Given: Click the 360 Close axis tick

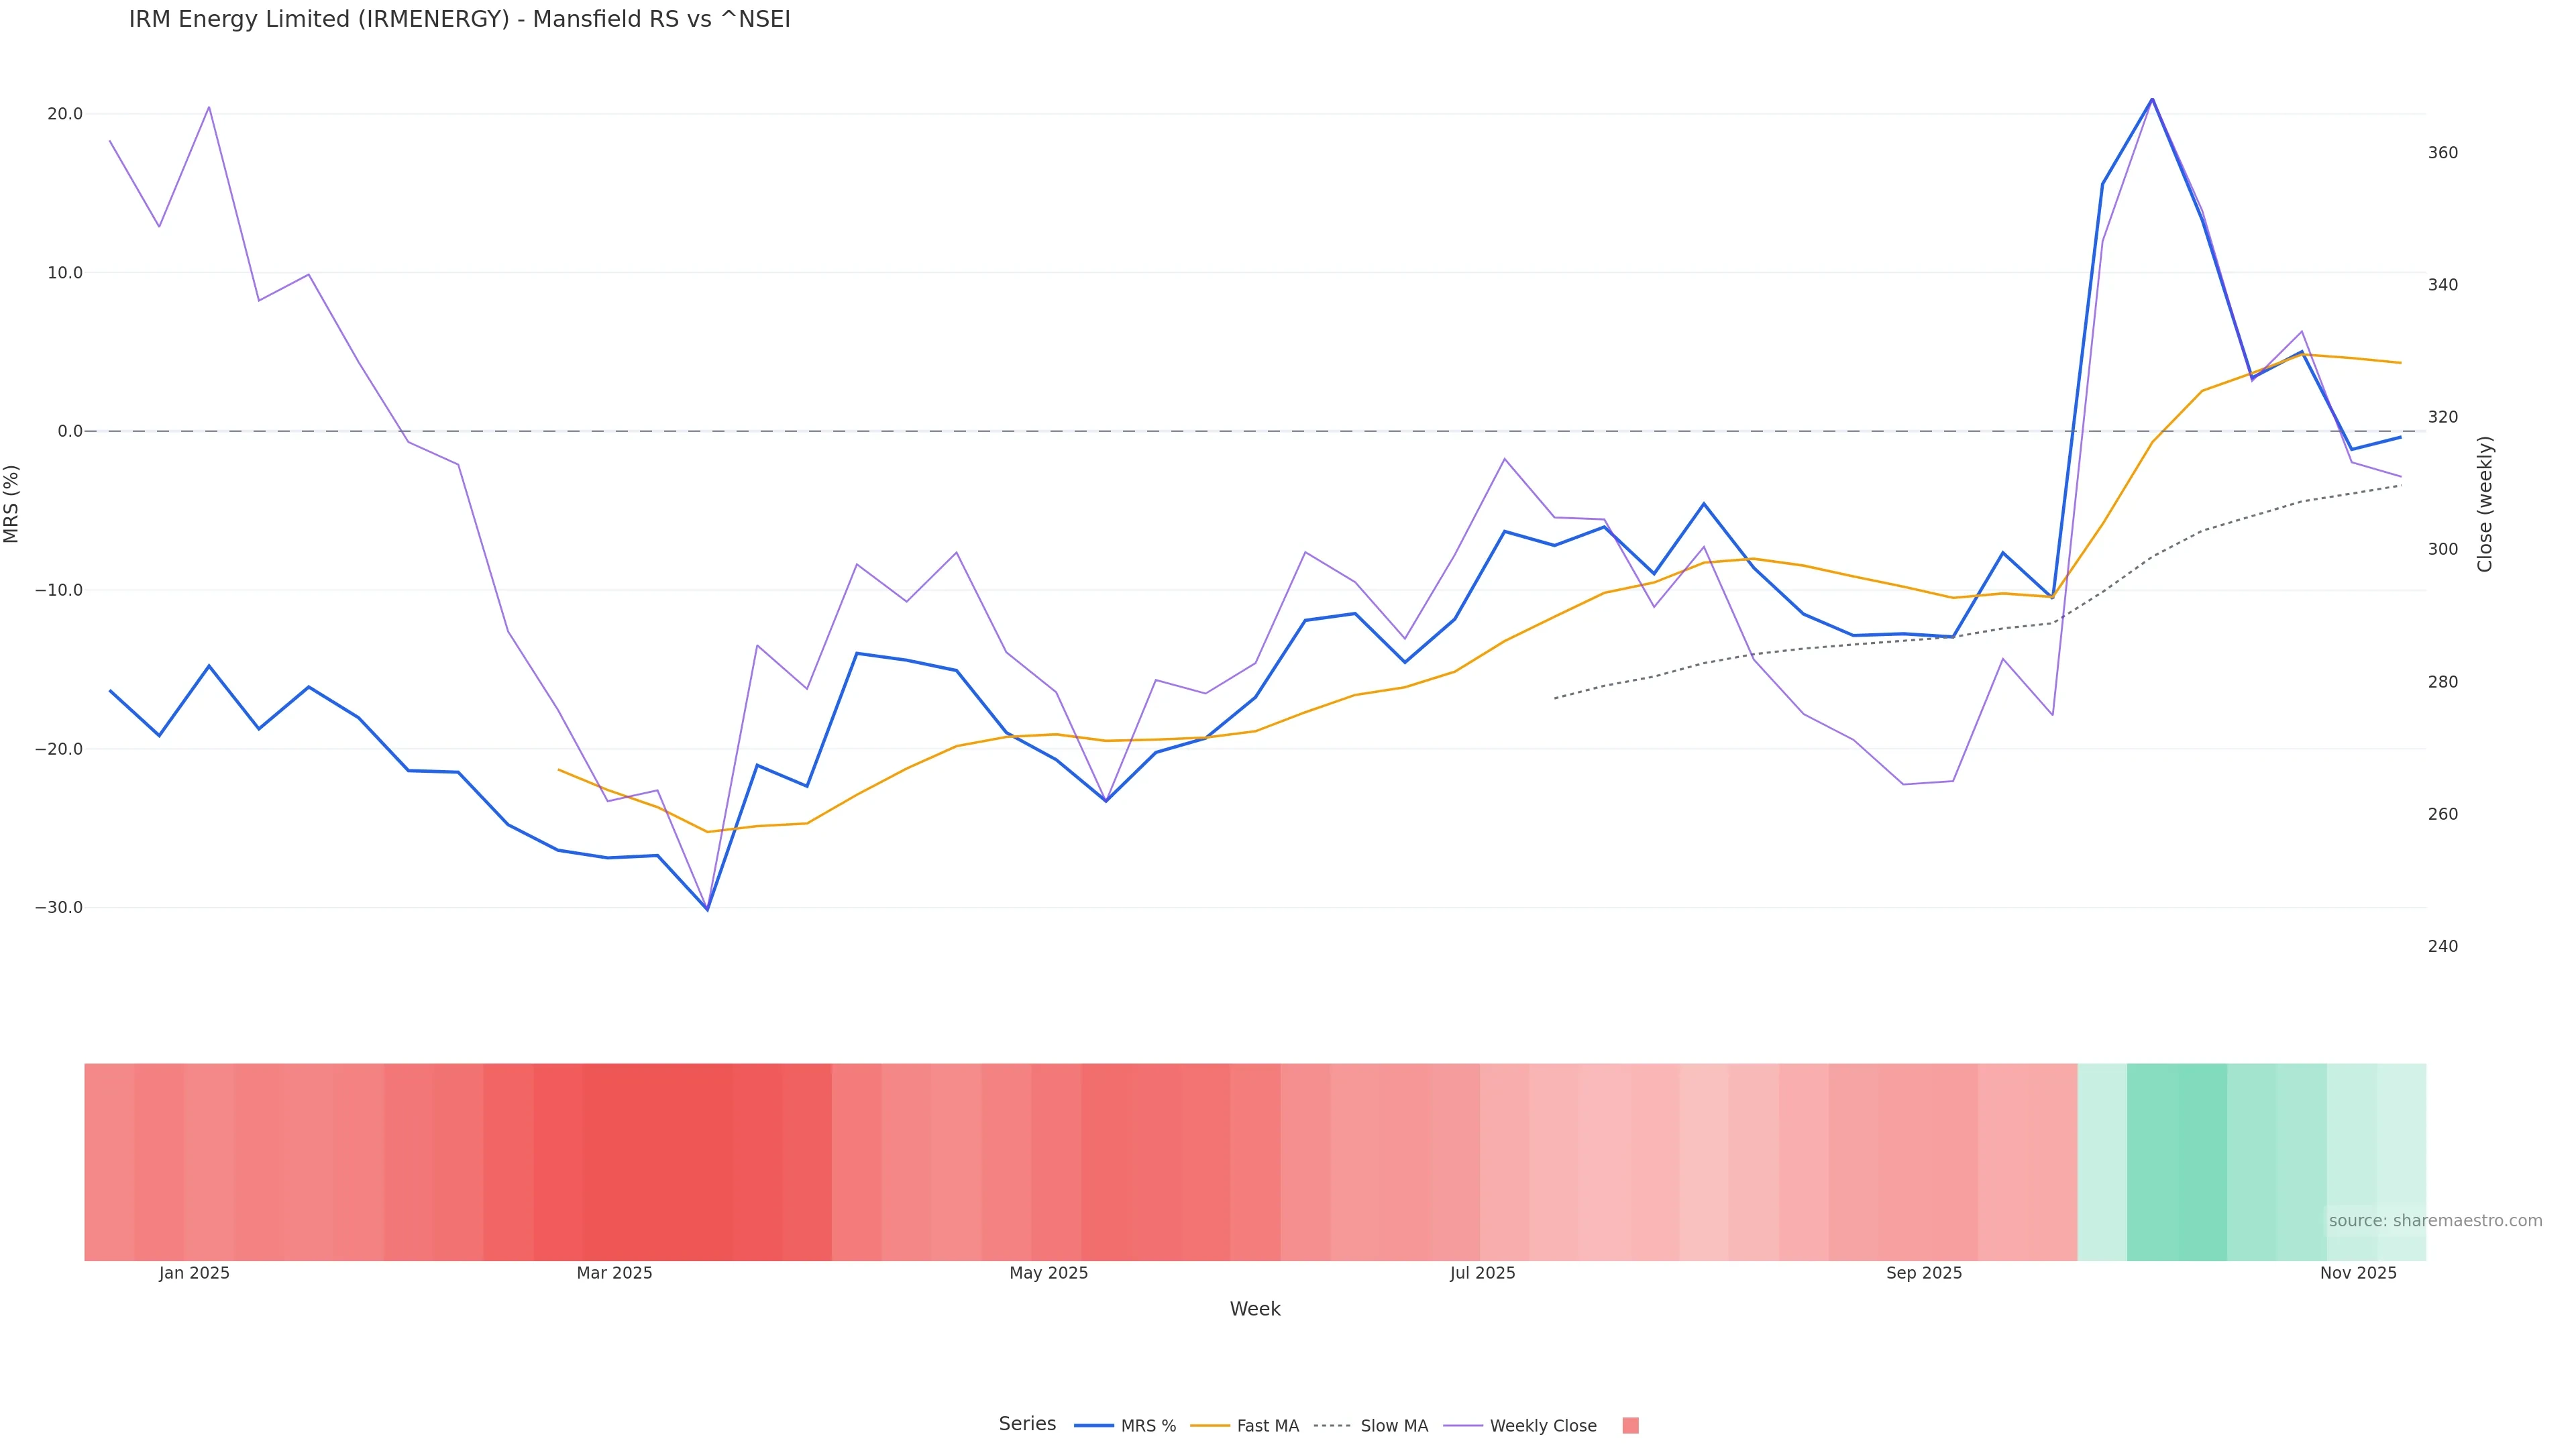Looking at the screenshot, I should (x=2442, y=153).
